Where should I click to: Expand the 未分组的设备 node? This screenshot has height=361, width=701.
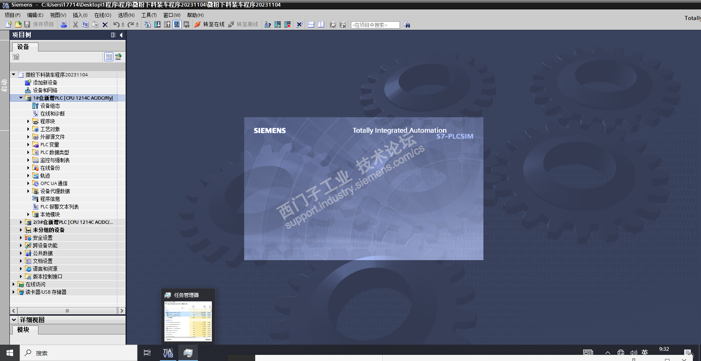(21, 230)
